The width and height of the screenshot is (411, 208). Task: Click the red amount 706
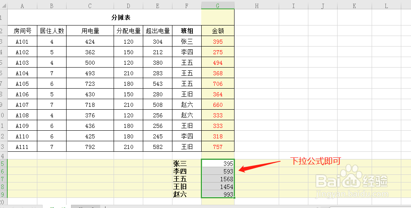pyautogui.click(x=218, y=84)
